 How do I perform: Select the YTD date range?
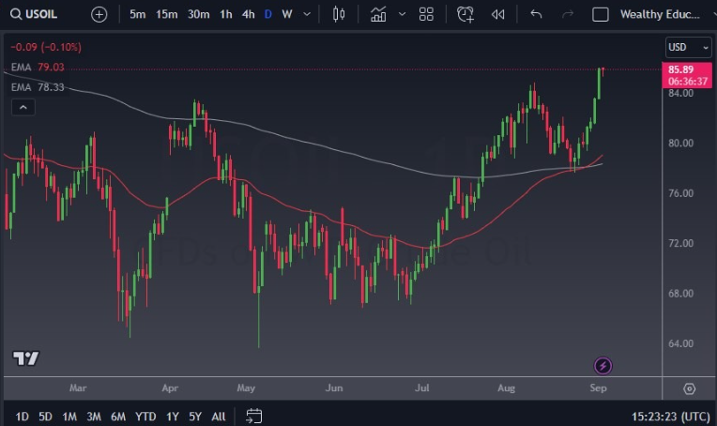pyautogui.click(x=145, y=416)
